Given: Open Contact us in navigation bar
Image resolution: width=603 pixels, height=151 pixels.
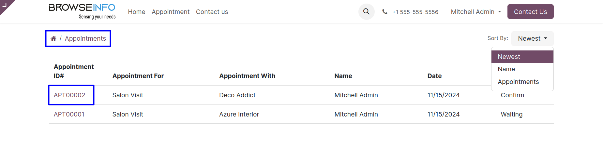Looking at the screenshot, I should point(212,12).
